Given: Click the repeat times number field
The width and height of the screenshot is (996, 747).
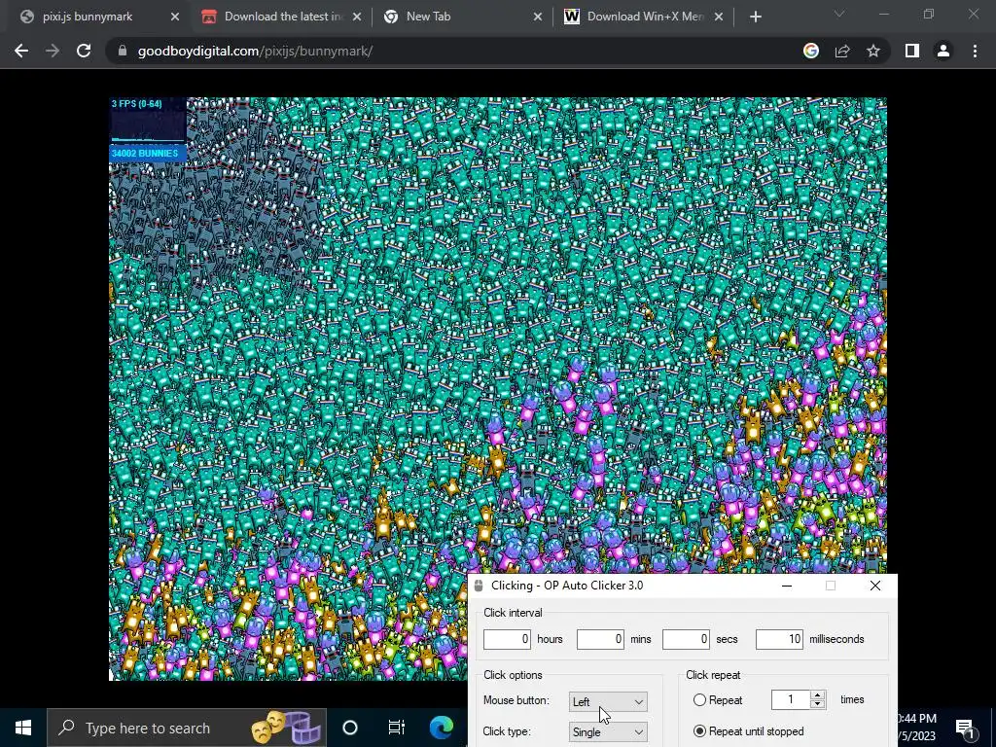Looking at the screenshot, I should coord(791,699).
